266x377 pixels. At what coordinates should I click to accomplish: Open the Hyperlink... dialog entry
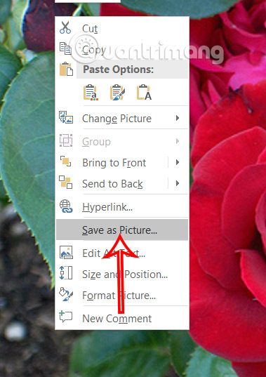[x=122, y=207]
